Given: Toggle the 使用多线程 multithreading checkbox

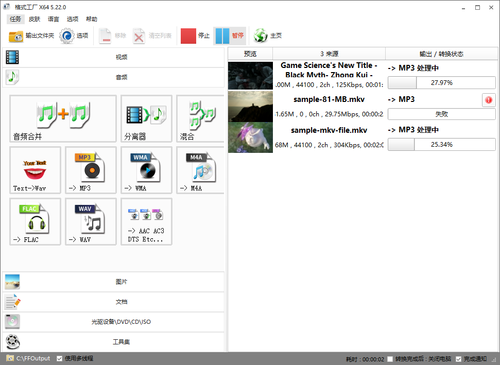Looking at the screenshot, I should tap(60, 358).
